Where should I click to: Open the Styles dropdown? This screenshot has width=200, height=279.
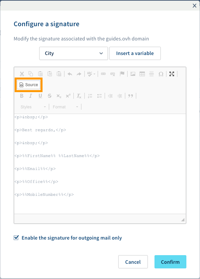click(x=33, y=107)
